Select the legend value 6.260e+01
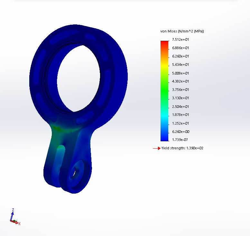250x236 pixels. 181,56
